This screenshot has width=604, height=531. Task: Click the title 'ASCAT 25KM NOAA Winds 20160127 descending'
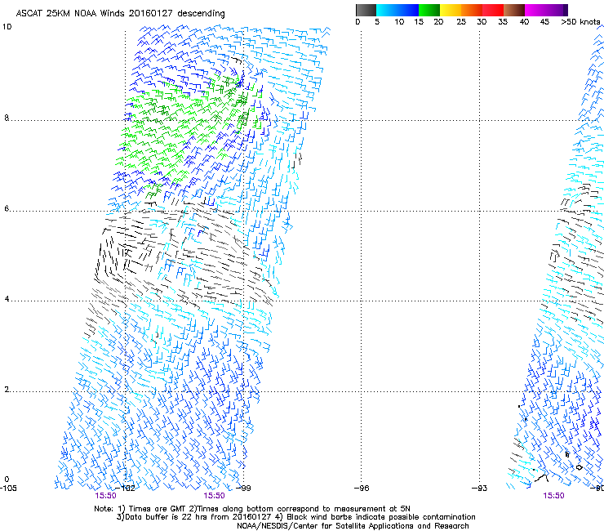point(120,13)
